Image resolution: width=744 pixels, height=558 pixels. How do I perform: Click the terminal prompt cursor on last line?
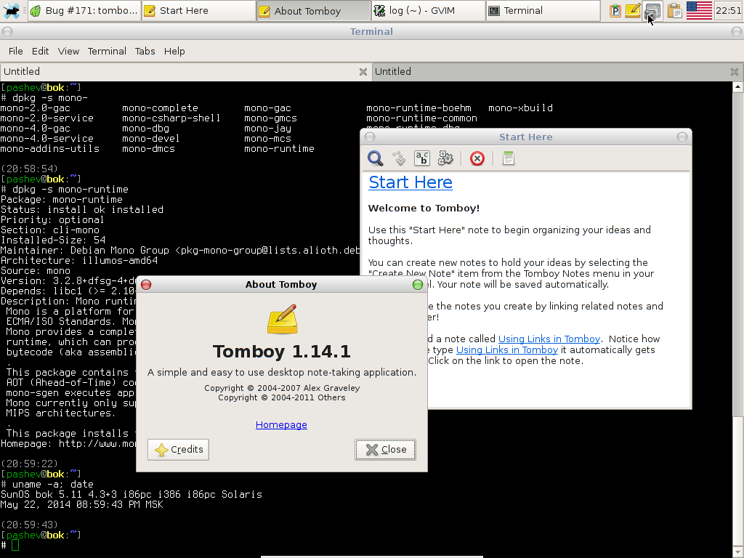click(15, 545)
